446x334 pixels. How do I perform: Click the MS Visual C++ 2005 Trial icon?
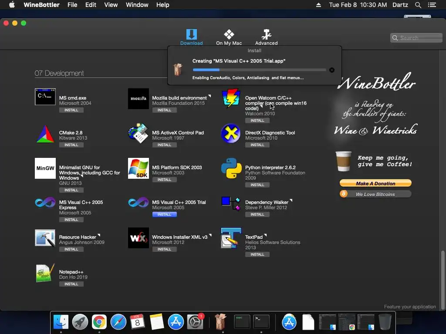(138, 203)
